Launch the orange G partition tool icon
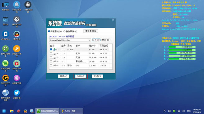This screenshot has height=114, width=204. (x=6, y=80)
